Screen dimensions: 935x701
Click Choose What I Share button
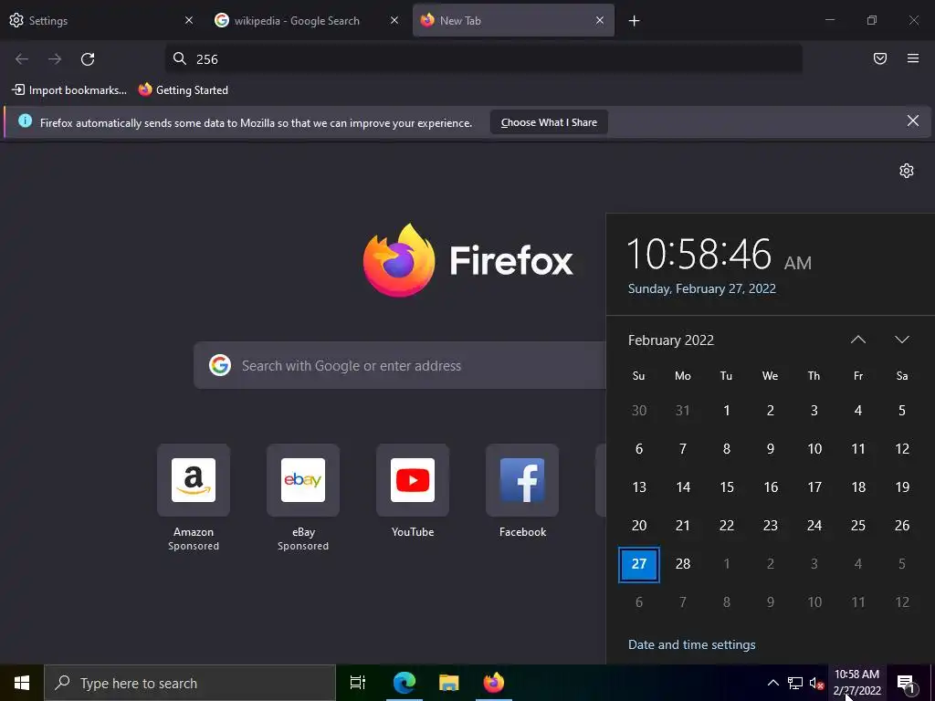(x=549, y=122)
